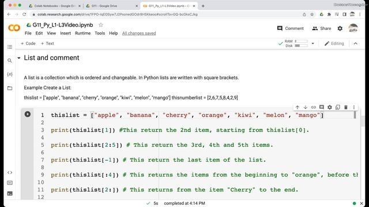Add a comment to the cell
The width and height of the screenshot is (369, 207).
click(322, 108)
